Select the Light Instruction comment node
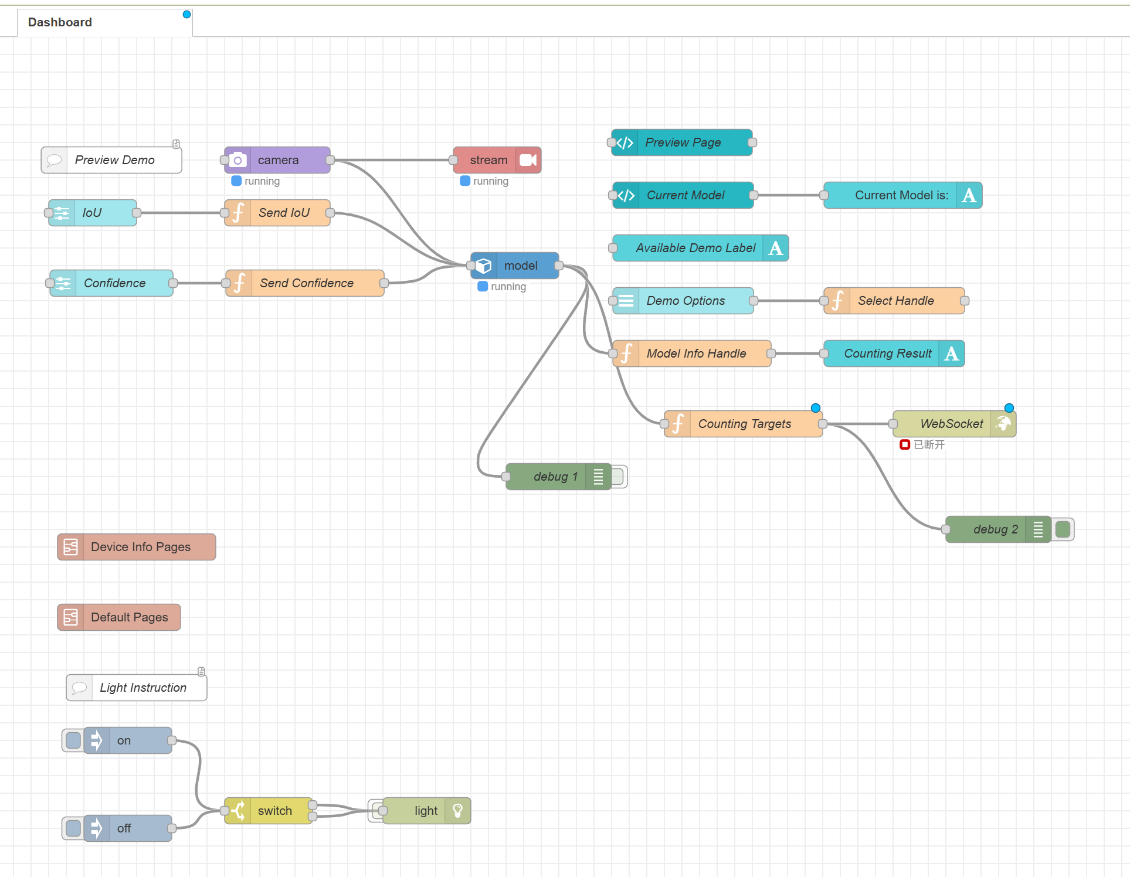The height and width of the screenshot is (877, 1130). (142, 688)
